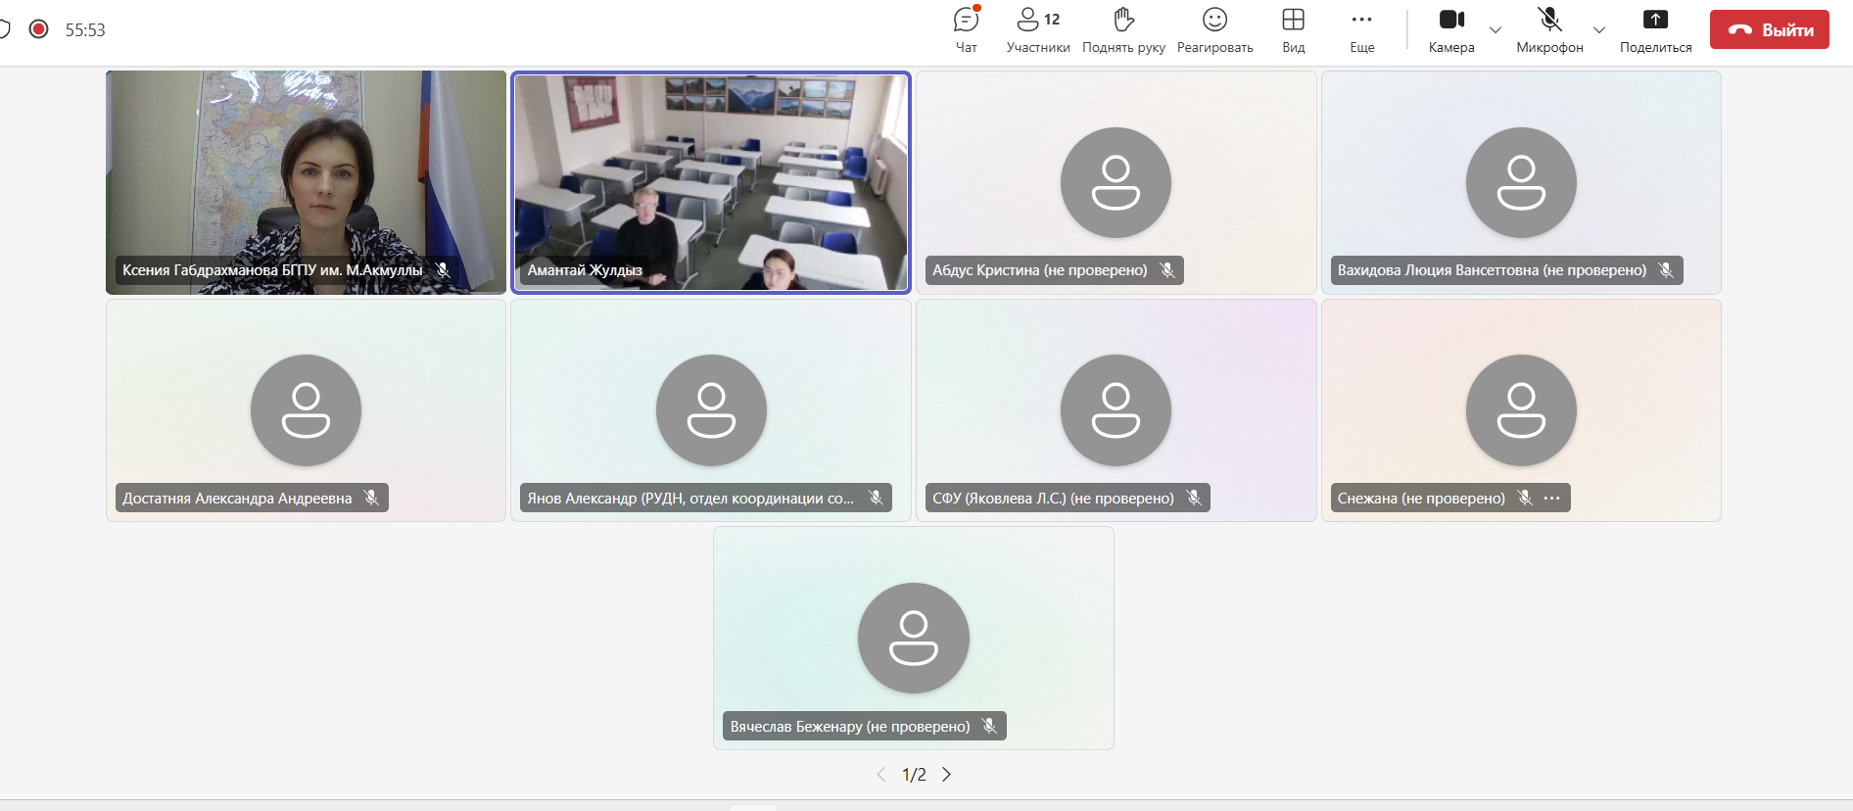Click the red recording indicator
Viewport: 1853px width, 811px height.
coord(39,29)
